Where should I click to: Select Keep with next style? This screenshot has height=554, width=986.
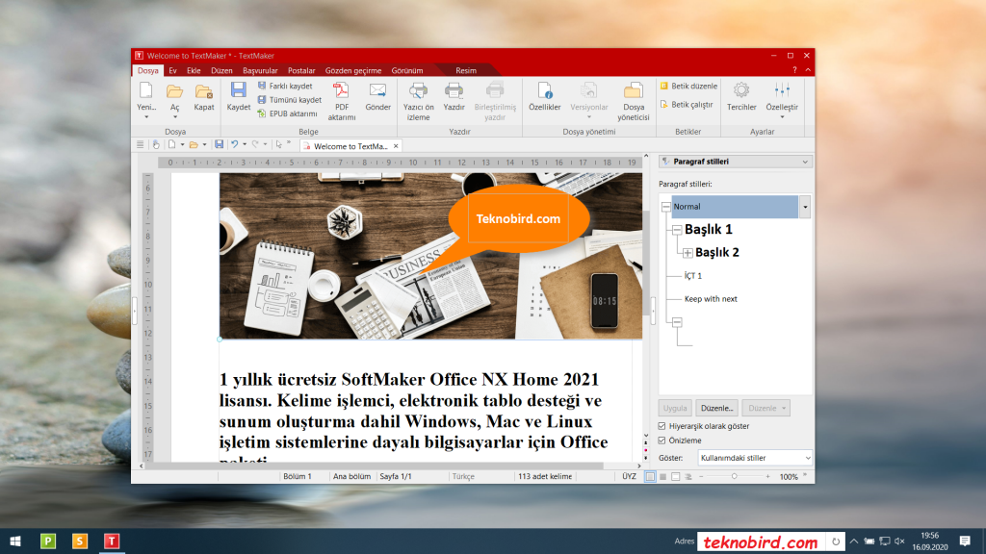711,299
